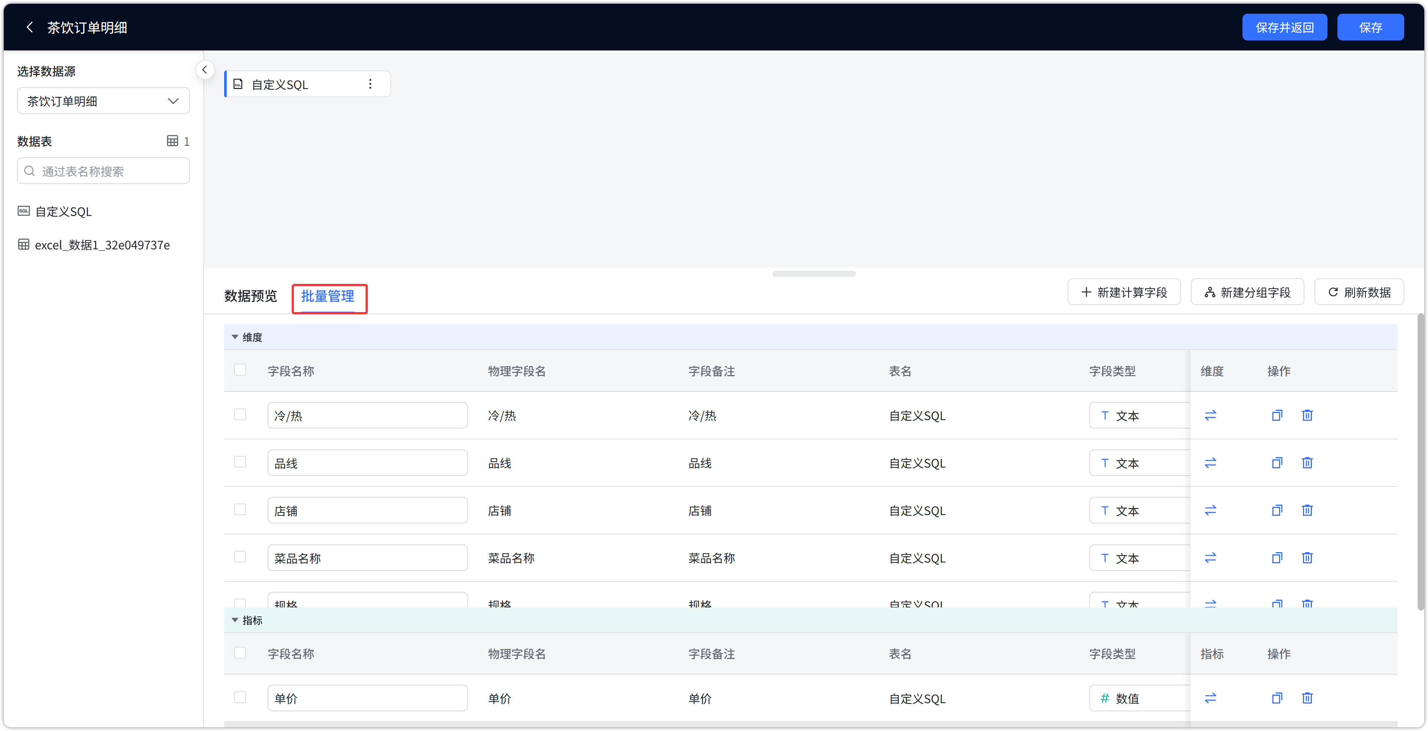The width and height of the screenshot is (1428, 731).
Task: Check the 菜品名称 row checkbox
Action: pos(240,558)
